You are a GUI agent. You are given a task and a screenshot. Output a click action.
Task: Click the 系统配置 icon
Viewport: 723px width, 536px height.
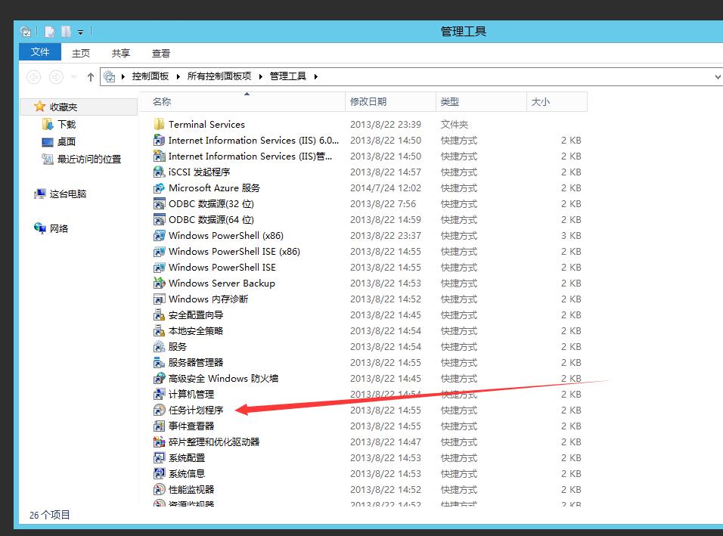tap(159, 457)
